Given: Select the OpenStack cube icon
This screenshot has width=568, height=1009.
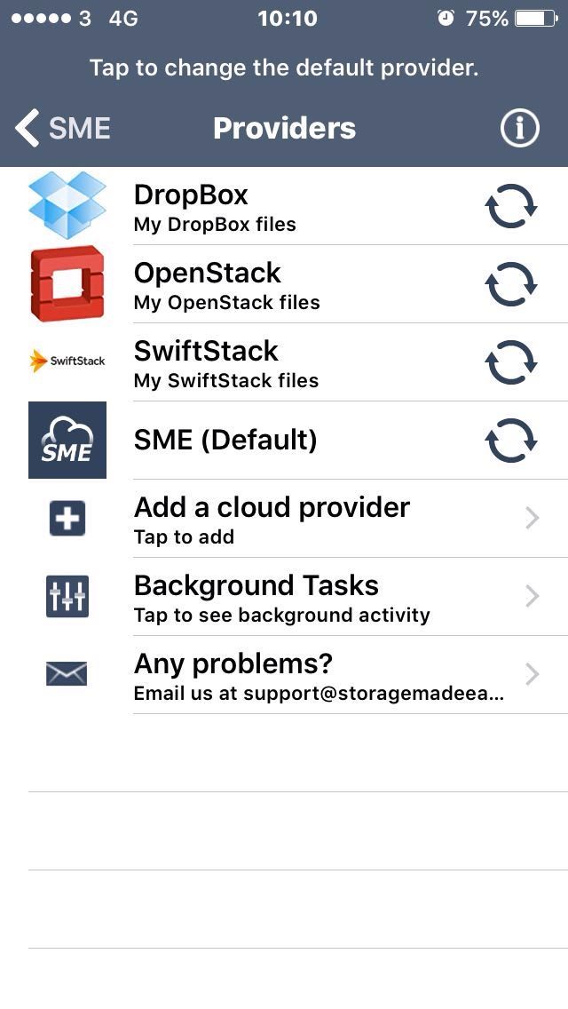Looking at the screenshot, I should tap(67, 283).
